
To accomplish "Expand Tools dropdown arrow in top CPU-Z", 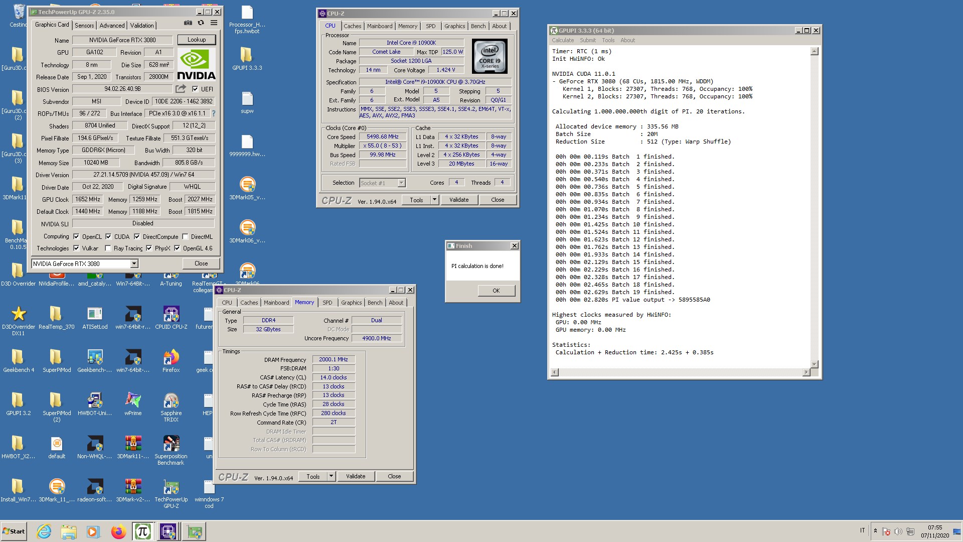I will 434,200.
